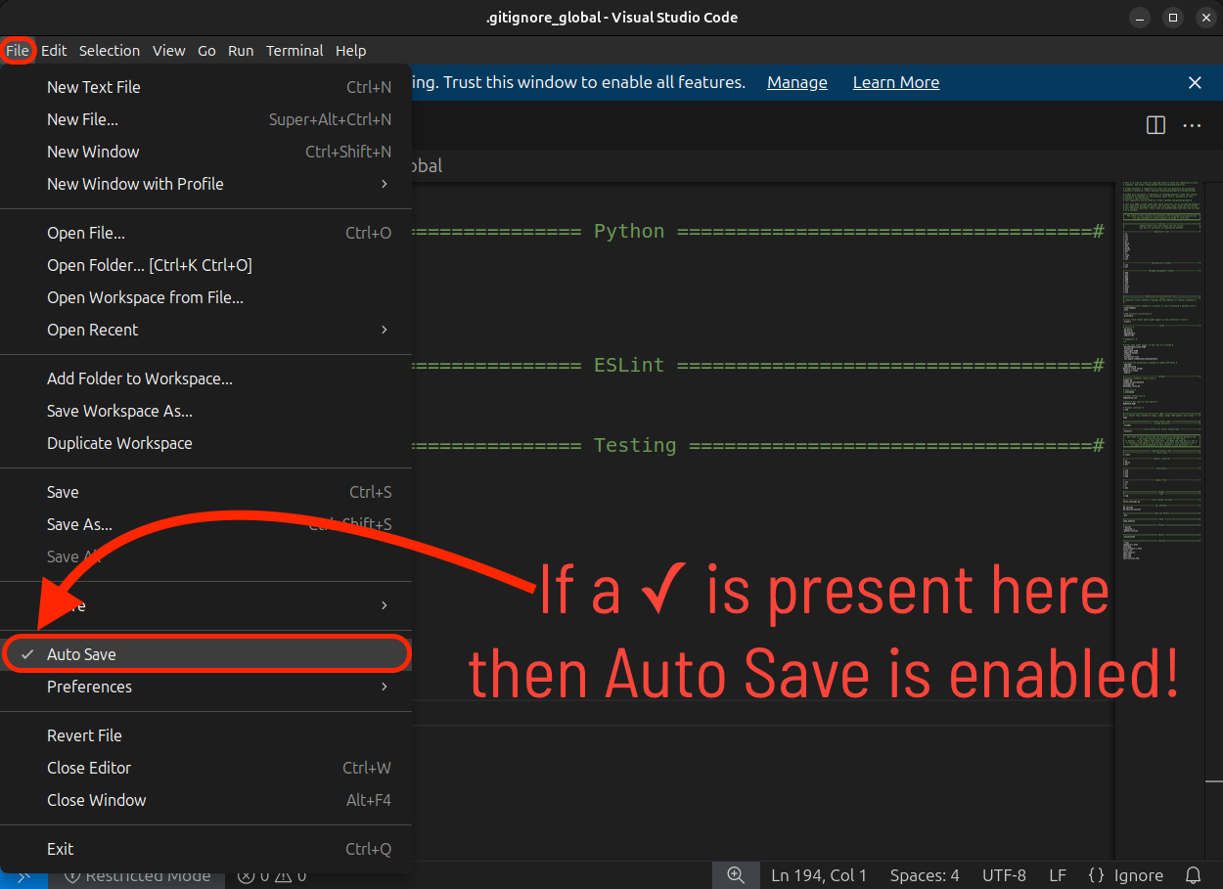
Task: Click the magnifier icon in the status bar
Action: [736, 875]
